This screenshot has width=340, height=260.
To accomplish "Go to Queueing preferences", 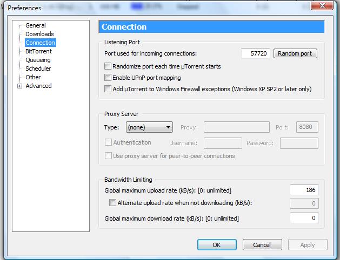I will point(38,60).
